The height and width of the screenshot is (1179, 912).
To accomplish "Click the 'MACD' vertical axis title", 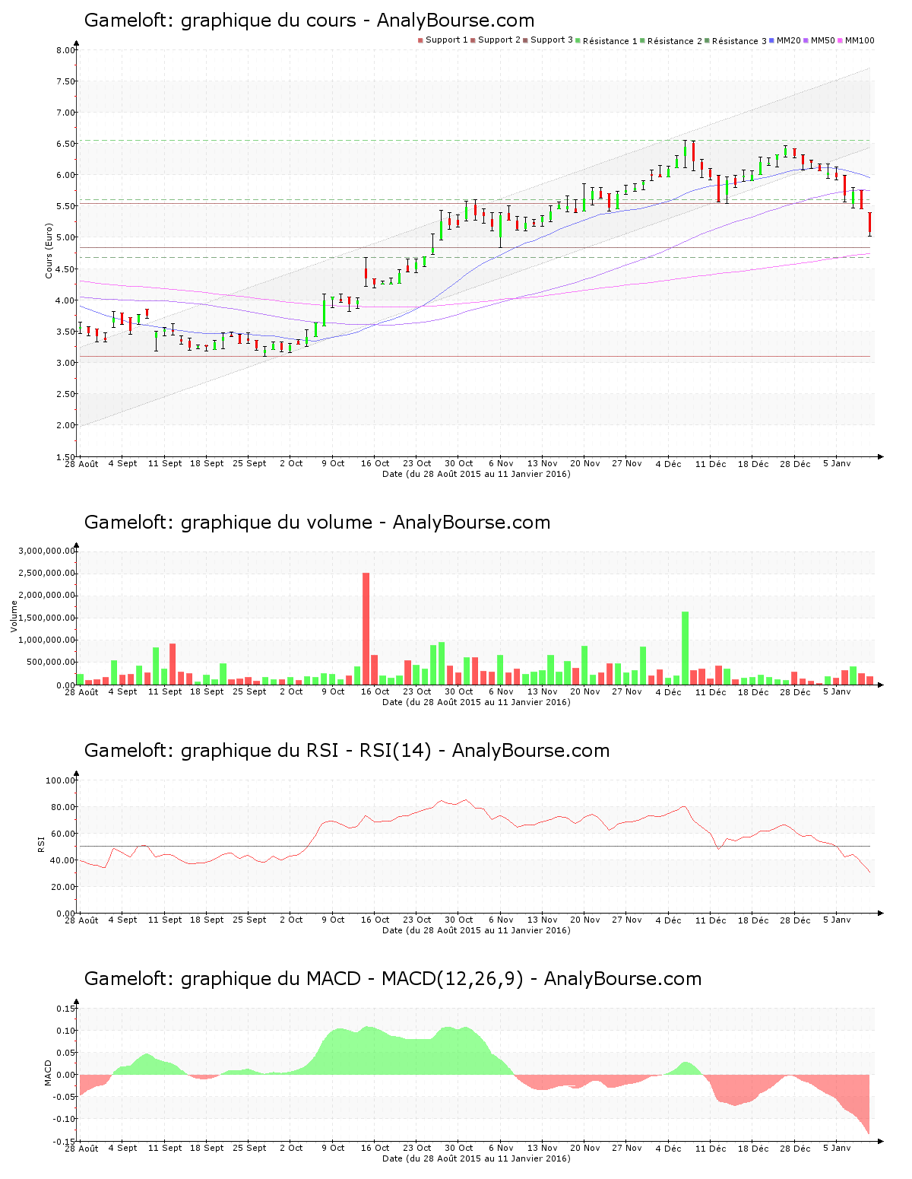I will (x=48, y=1073).
